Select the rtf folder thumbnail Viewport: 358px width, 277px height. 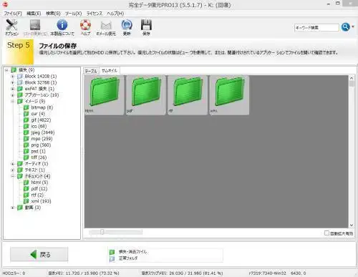pyautogui.click(x=188, y=95)
